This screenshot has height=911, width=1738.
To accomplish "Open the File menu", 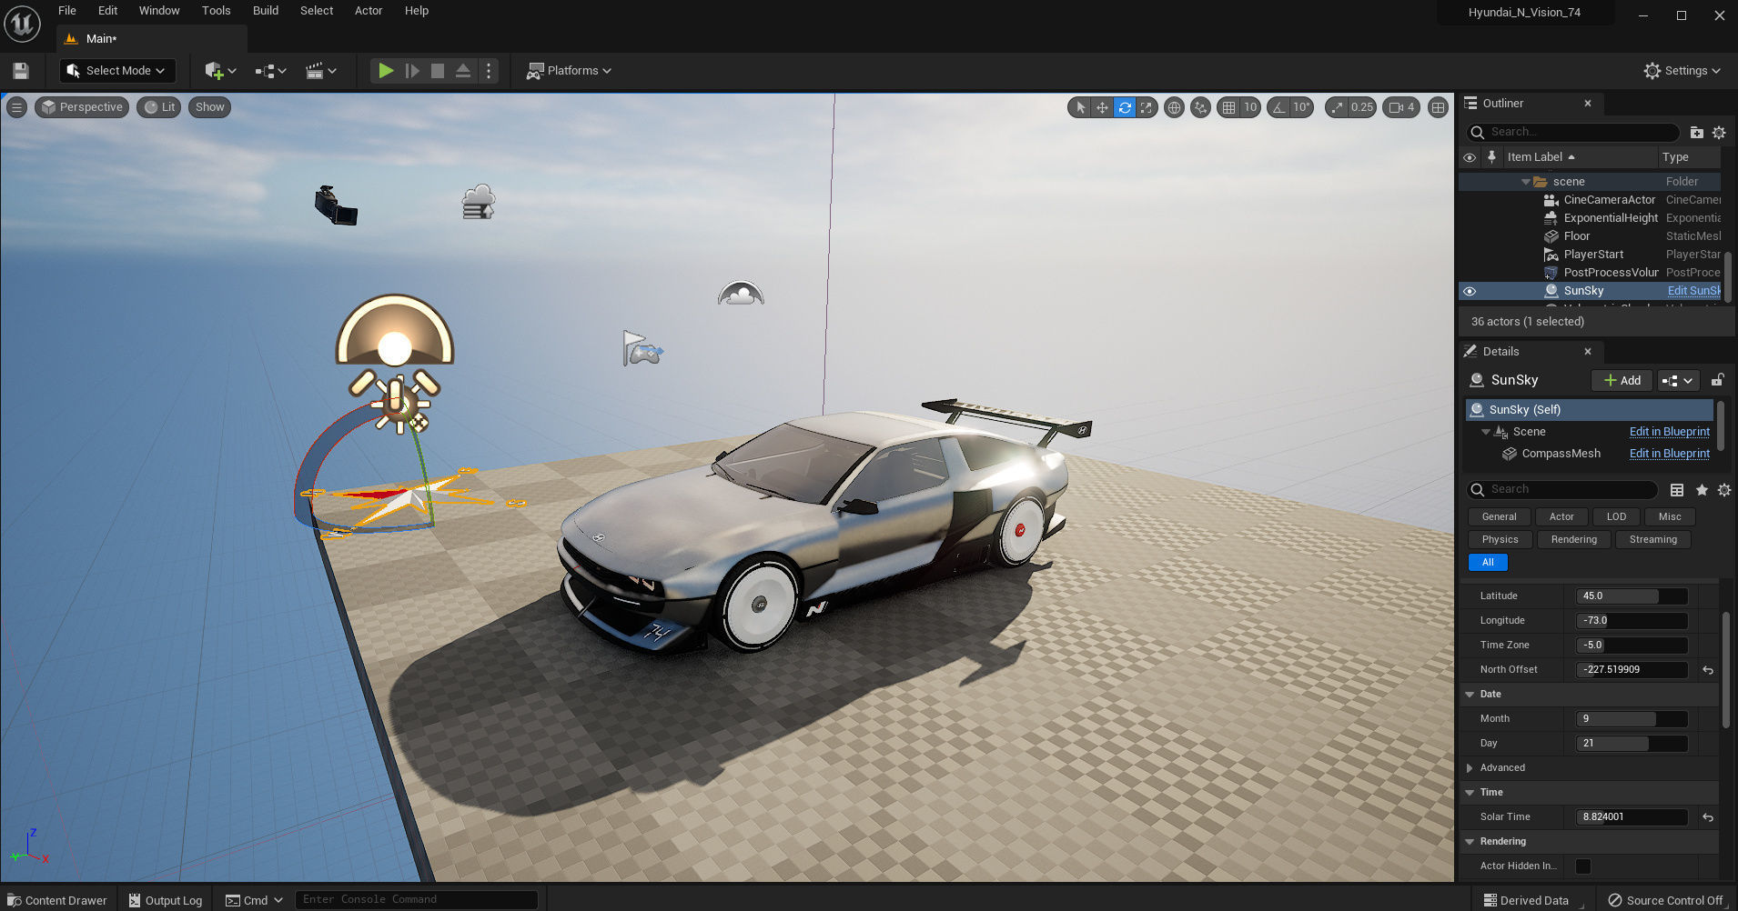I will pyautogui.click(x=67, y=11).
